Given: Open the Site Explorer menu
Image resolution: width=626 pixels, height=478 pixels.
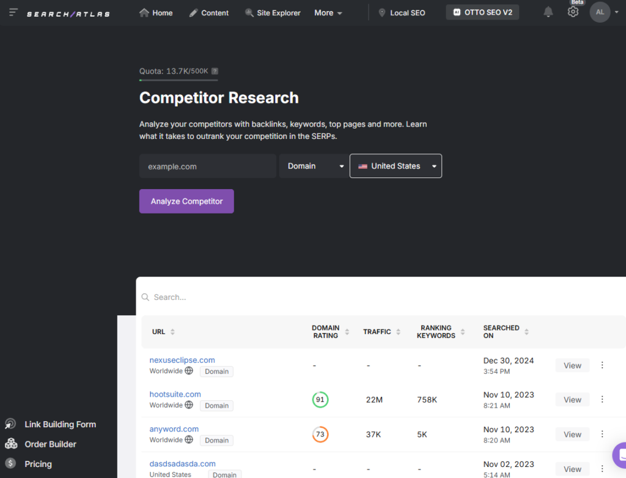Looking at the screenshot, I should tap(273, 13).
